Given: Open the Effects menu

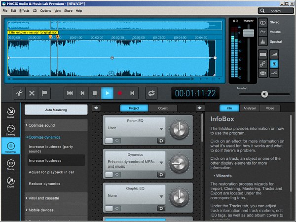Looking at the screenshot, I should [25, 10].
